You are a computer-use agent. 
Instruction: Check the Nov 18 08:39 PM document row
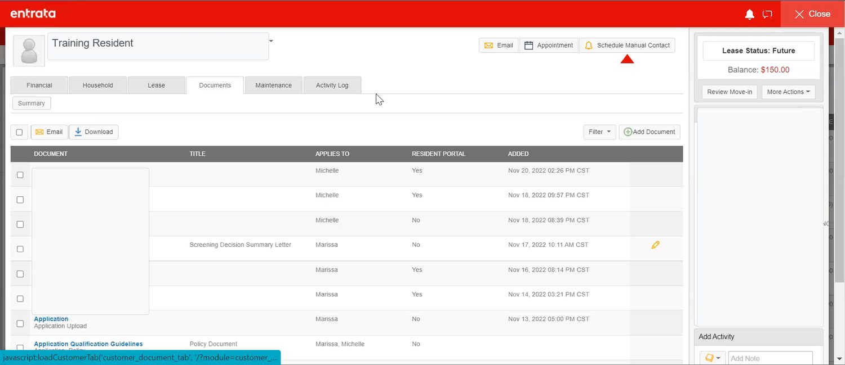(x=20, y=224)
